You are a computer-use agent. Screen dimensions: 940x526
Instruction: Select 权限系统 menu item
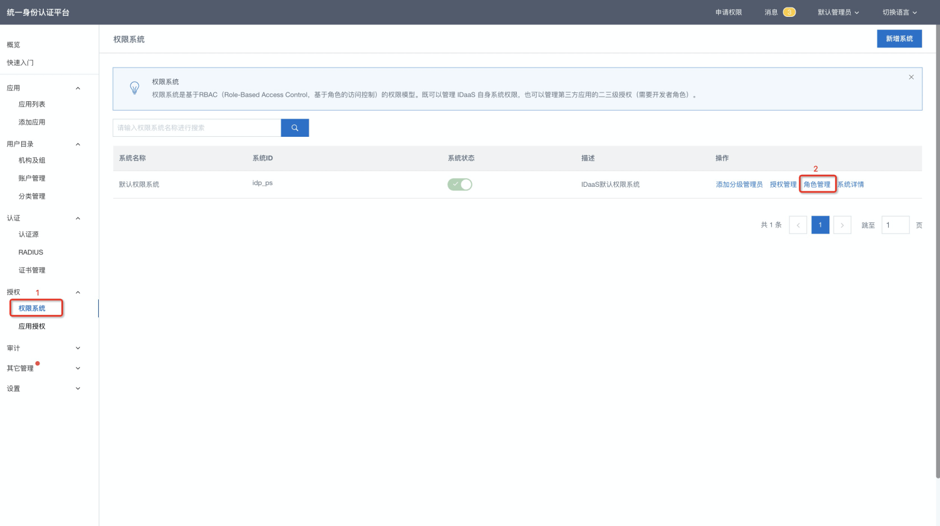tap(32, 308)
